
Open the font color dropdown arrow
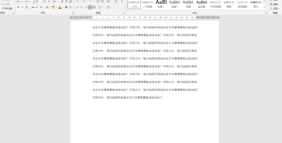[x=63, y=7]
